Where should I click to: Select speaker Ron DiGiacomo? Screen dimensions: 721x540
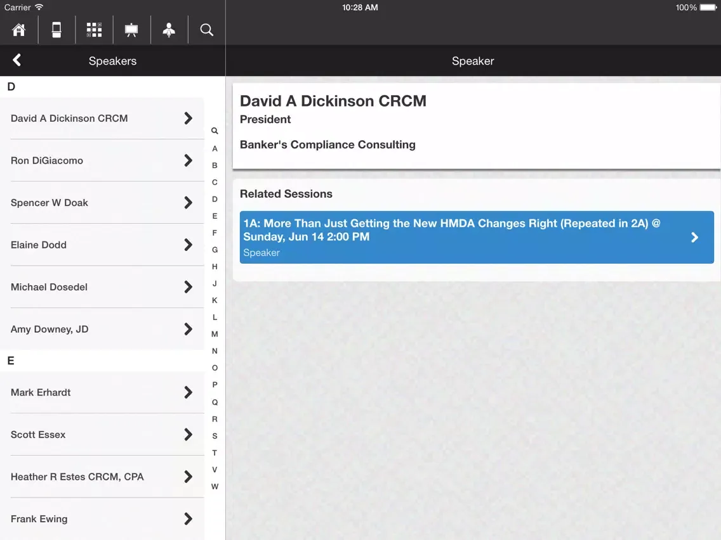pyautogui.click(x=102, y=160)
